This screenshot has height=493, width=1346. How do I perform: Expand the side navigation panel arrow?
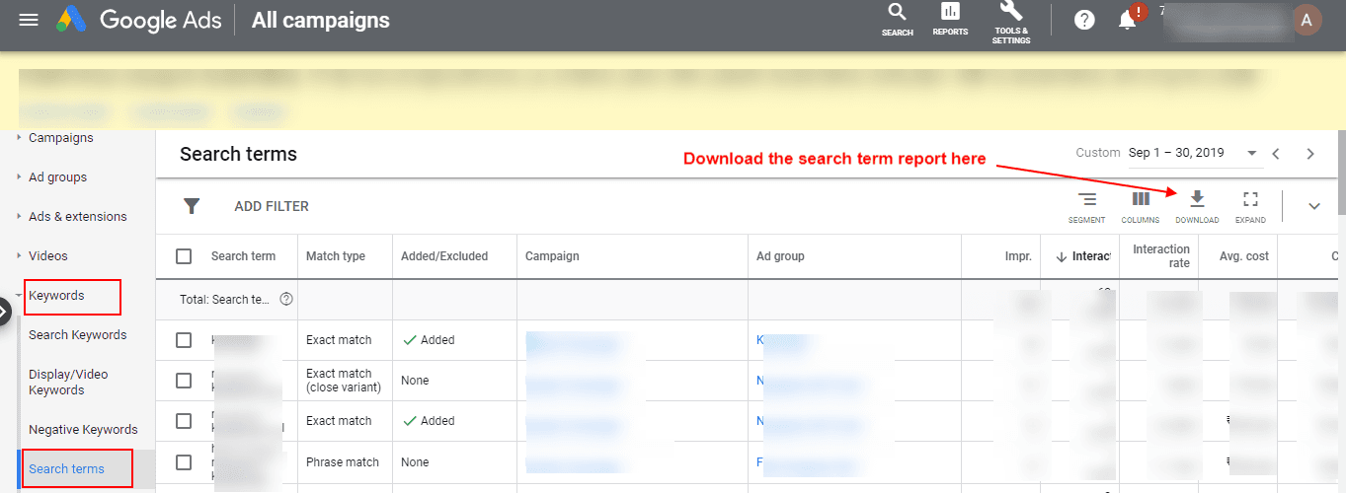pos(4,313)
